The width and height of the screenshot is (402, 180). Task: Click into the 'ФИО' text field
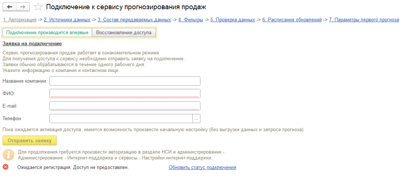[125, 94]
